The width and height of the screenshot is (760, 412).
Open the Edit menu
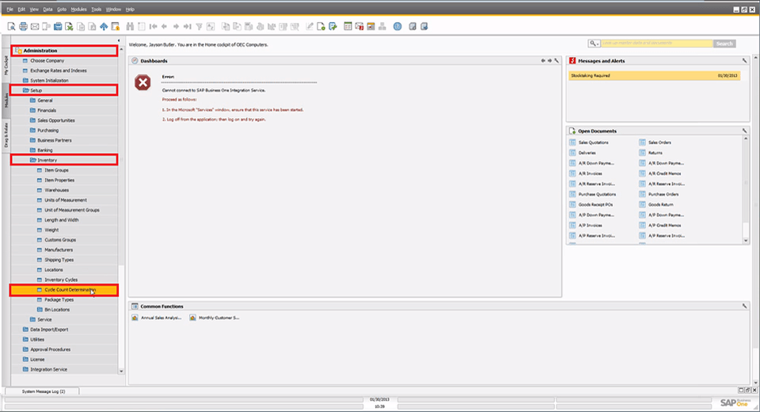[x=21, y=10]
